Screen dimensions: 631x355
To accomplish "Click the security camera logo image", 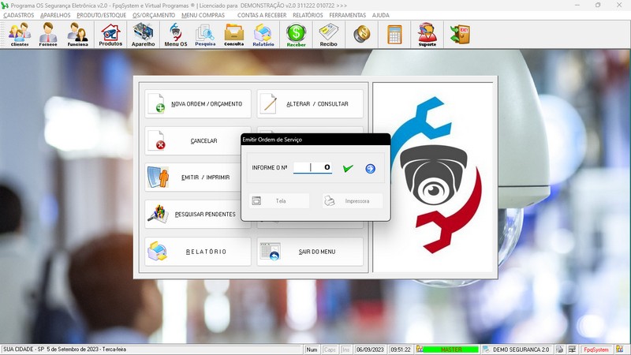I will (x=433, y=177).
